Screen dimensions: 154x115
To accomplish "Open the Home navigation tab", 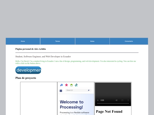I will click(23, 41).
